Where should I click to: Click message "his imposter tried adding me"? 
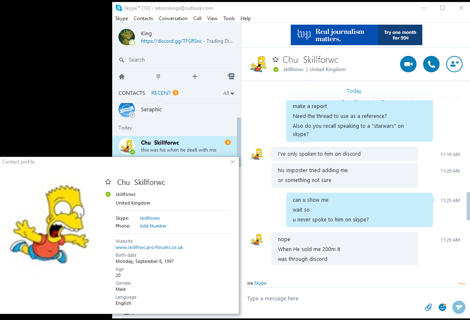[313, 170]
